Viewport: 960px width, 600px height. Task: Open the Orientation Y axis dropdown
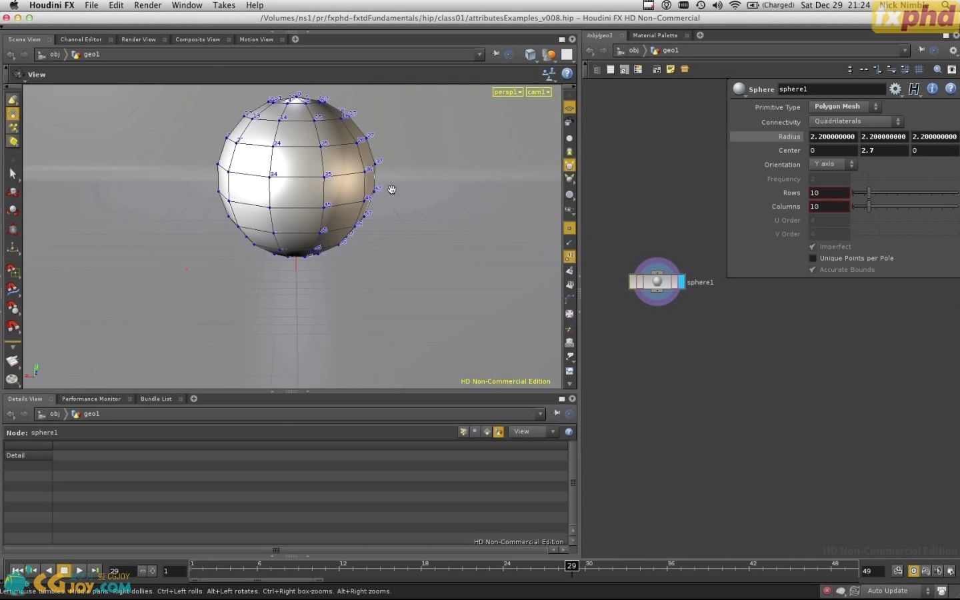pos(833,164)
